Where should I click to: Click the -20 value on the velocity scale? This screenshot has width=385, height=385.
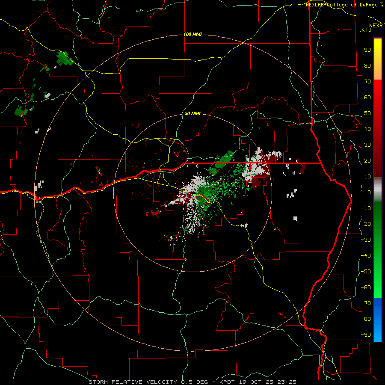366,224
